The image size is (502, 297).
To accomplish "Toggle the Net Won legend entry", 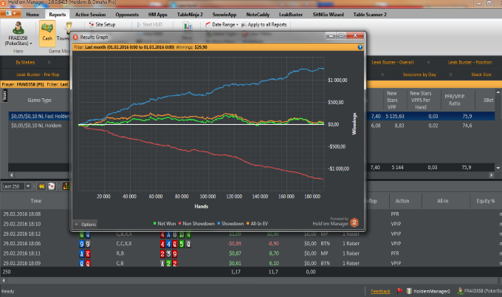I will [165, 223].
